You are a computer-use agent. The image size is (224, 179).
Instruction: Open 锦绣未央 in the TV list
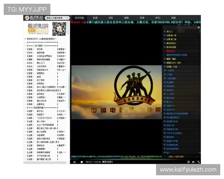(41, 145)
